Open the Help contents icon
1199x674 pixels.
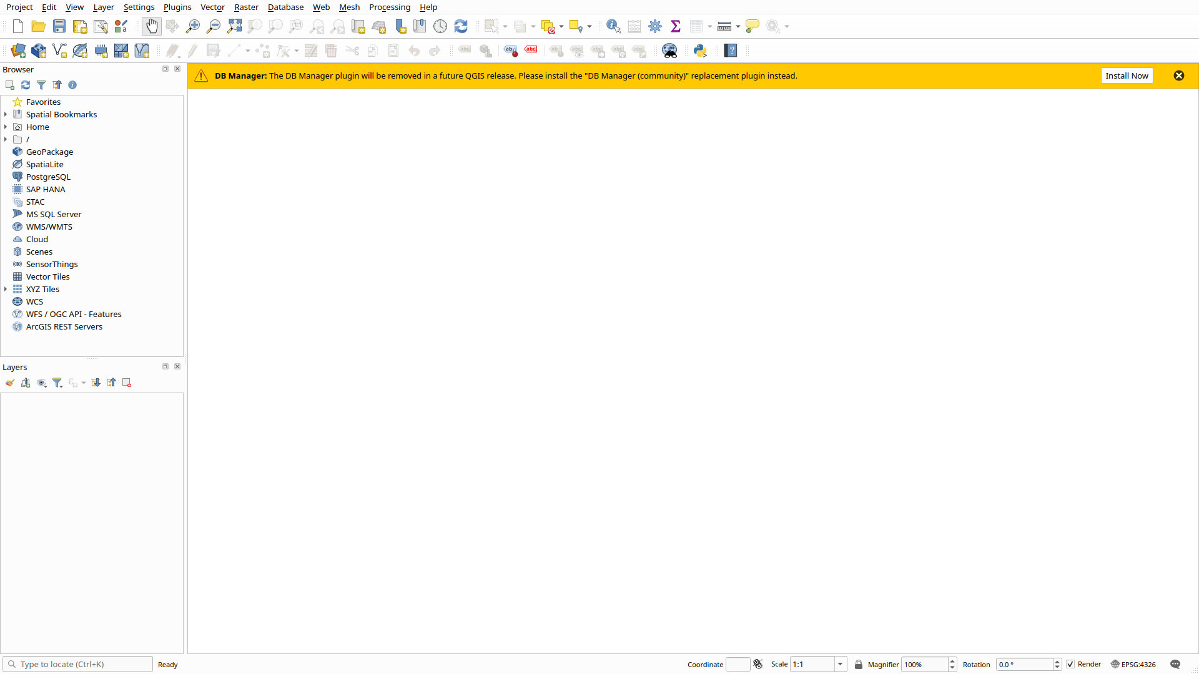(x=731, y=51)
